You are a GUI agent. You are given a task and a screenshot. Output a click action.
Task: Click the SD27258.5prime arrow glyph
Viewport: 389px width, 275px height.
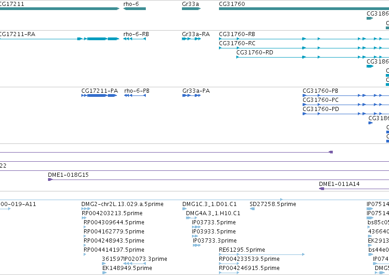(x=252, y=209)
